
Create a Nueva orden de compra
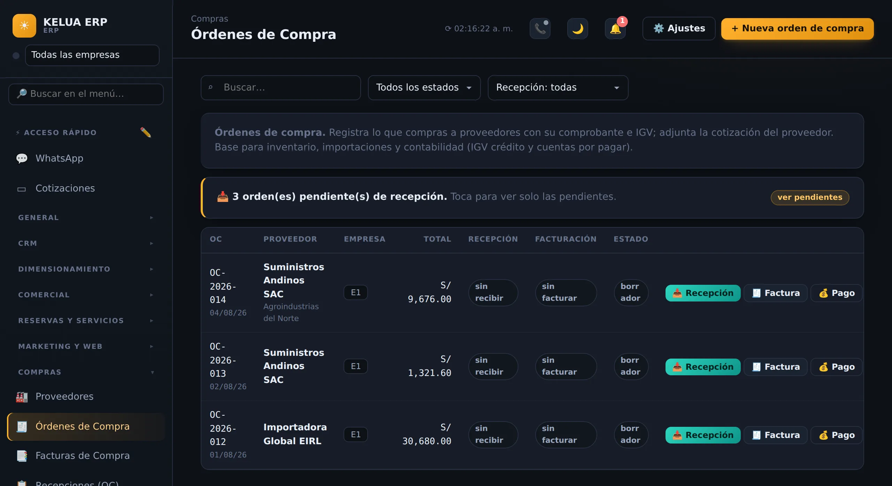[797, 29]
